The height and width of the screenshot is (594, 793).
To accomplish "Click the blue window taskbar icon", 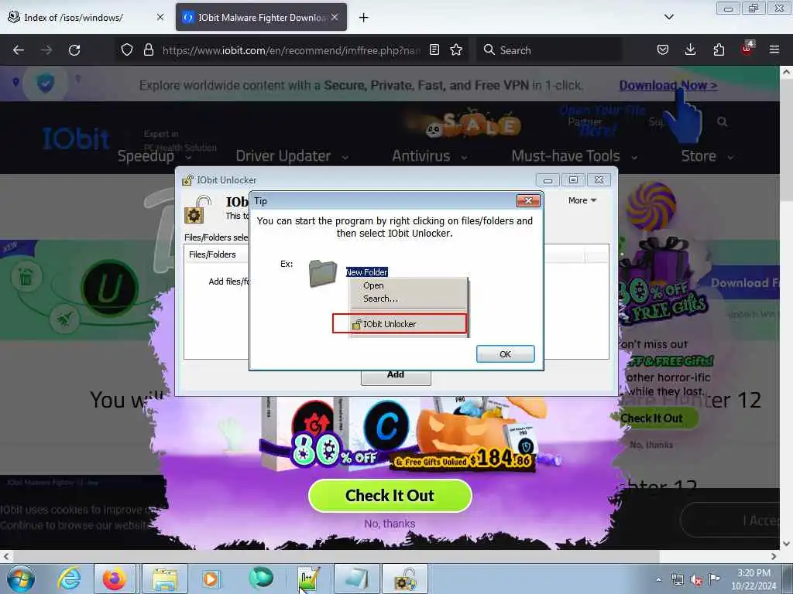I will coord(356,579).
